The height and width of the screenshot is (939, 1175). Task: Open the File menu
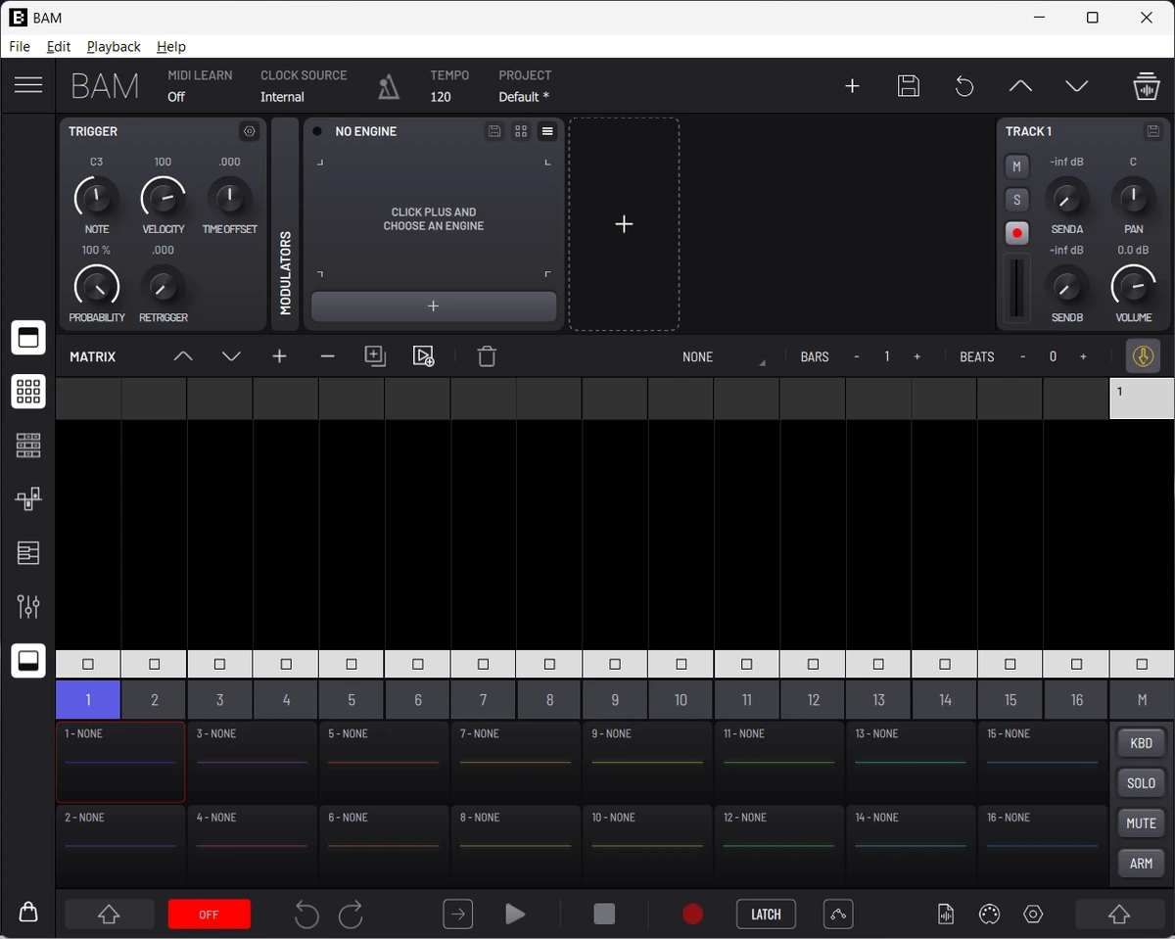(20, 46)
